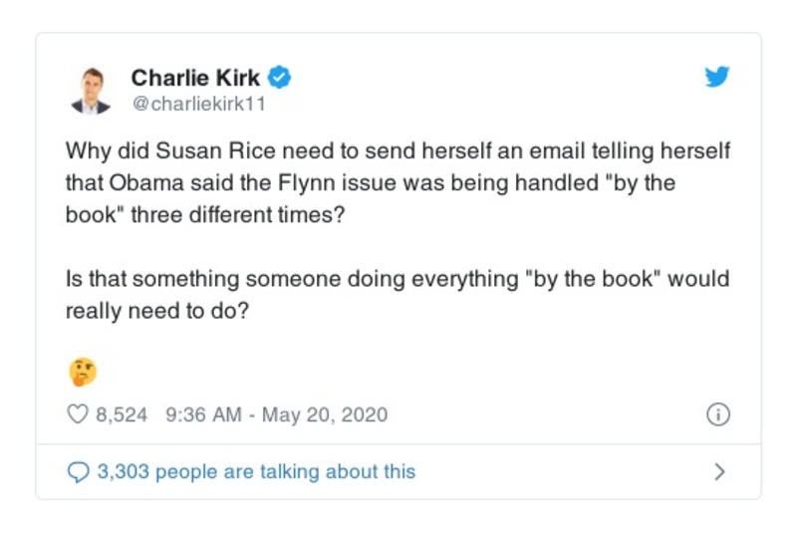Visit the @charliekirk11 handle link

198,102
